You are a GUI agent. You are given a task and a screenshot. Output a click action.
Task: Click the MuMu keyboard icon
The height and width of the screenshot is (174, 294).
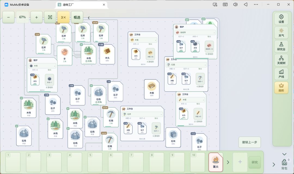225,5
